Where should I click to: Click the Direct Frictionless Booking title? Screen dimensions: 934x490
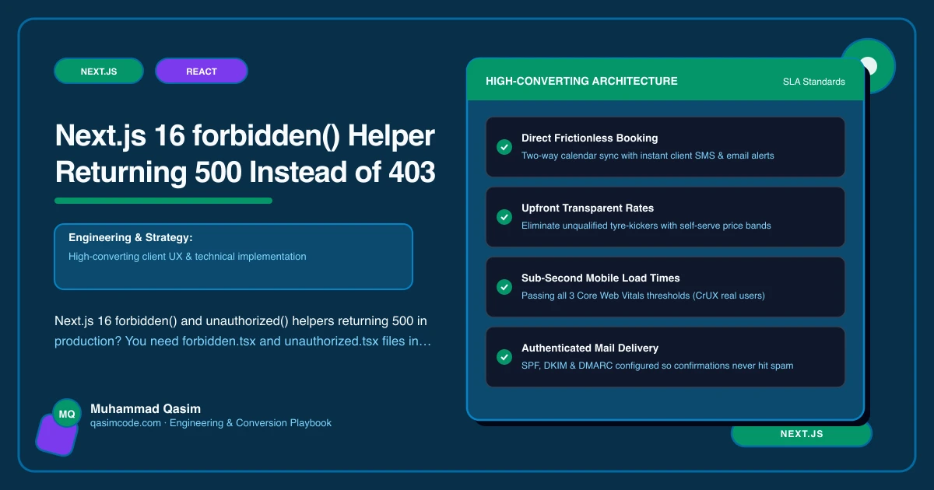pos(590,138)
